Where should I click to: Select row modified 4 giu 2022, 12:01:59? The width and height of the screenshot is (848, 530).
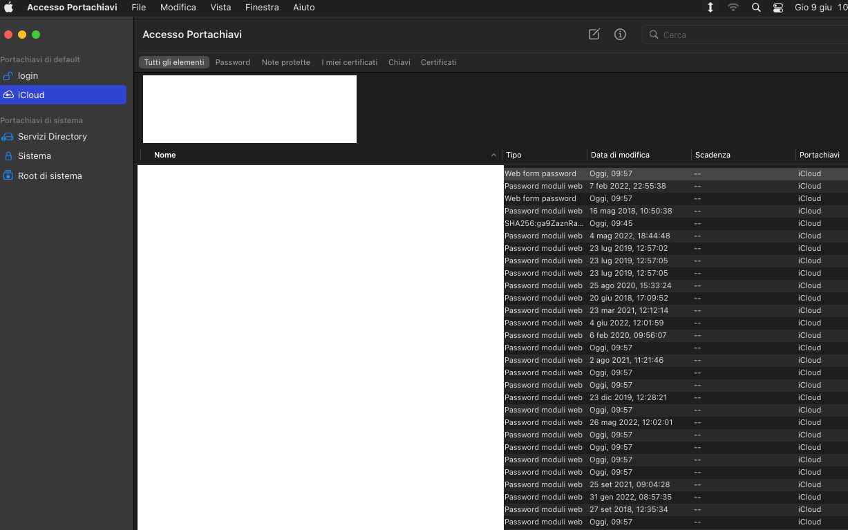[x=493, y=323]
